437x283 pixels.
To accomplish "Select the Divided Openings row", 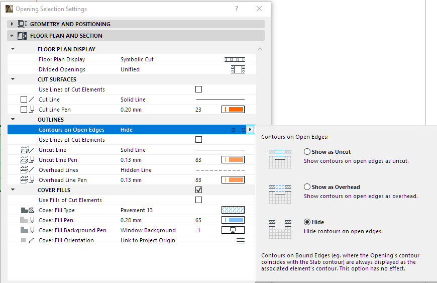I will point(131,69).
